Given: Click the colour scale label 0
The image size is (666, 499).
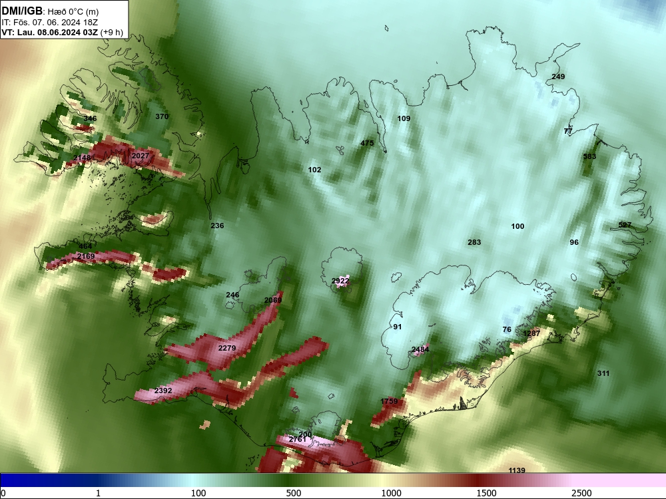Looking at the screenshot, I should 3,493.
